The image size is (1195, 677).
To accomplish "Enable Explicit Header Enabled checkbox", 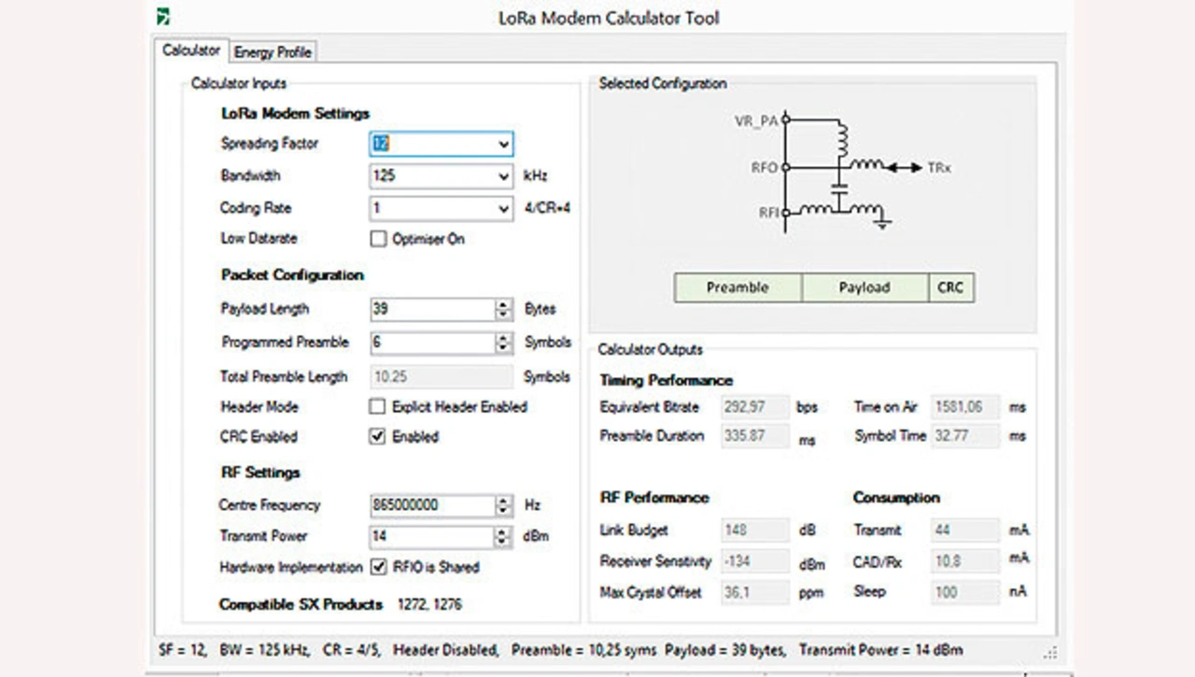I will pos(377,407).
